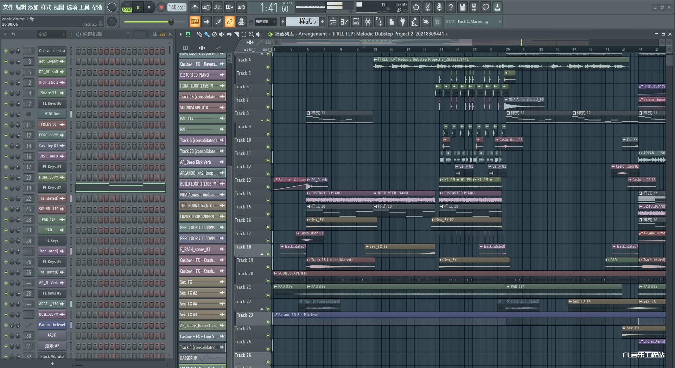The width and height of the screenshot is (675, 368).
Task: Toggle wait for input to start playing
Action: tap(206, 7)
